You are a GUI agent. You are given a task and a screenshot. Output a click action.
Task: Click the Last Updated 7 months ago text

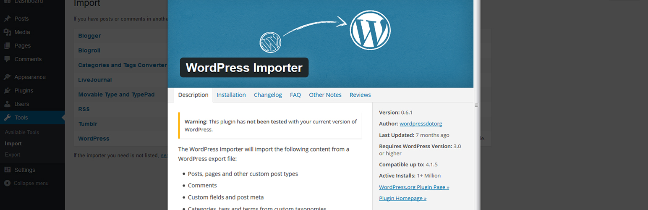tap(414, 135)
